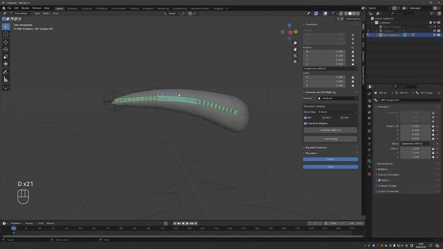Select the Select Box tool in left toolbar
The height and width of the screenshot is (249, 443).
(x=6, y=27)
